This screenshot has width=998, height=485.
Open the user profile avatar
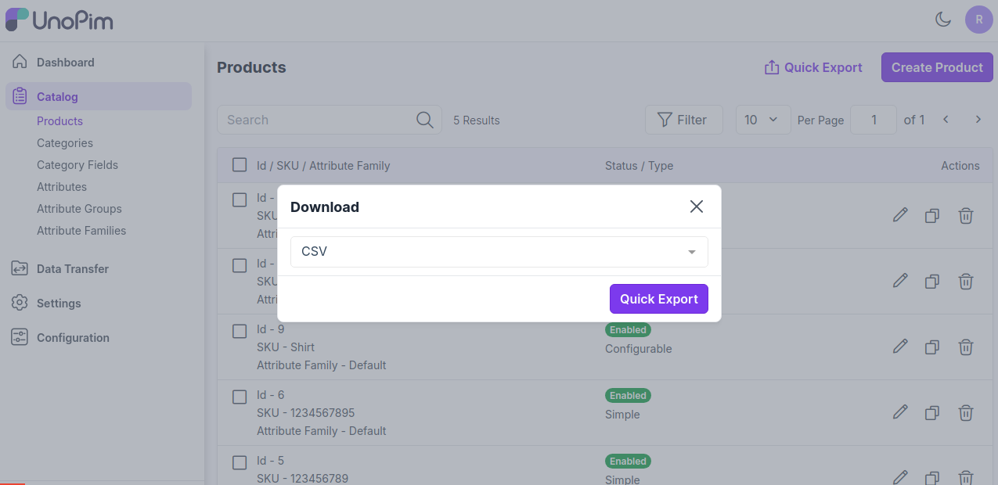pyautogui.click(x=978, y=20)
